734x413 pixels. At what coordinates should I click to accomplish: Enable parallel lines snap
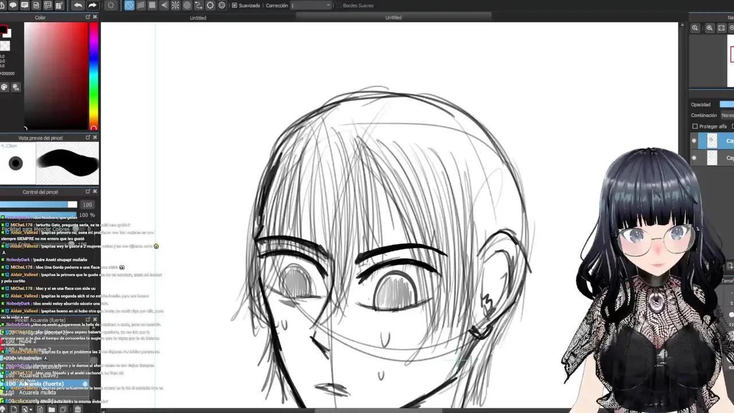point(140,5)
